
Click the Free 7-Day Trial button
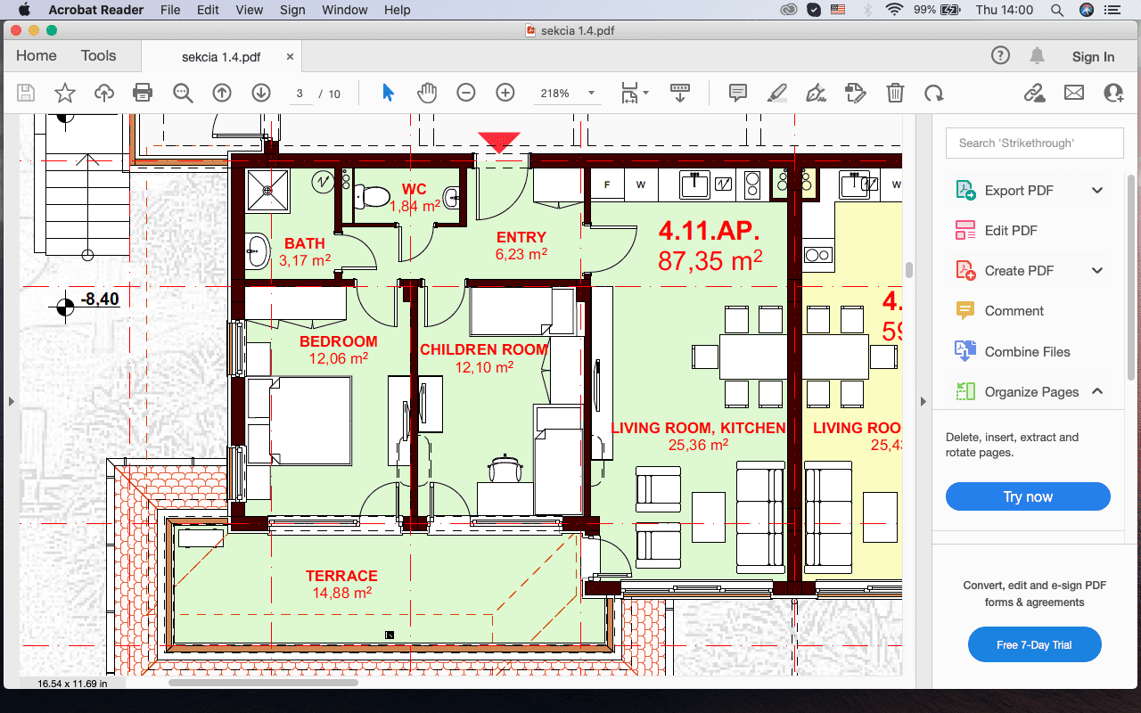1034,643
